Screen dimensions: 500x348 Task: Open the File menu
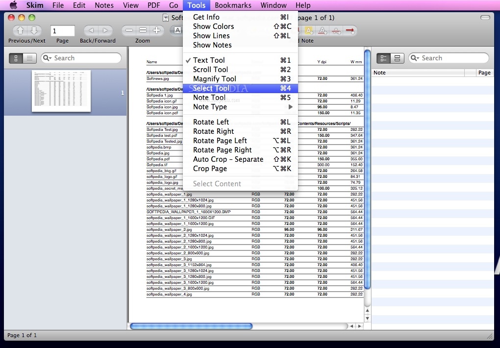58,5
